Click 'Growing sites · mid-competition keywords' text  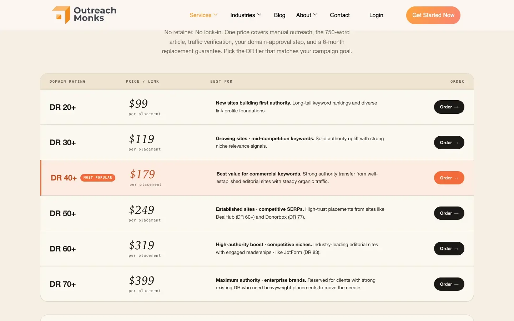(x=265, y=138)
